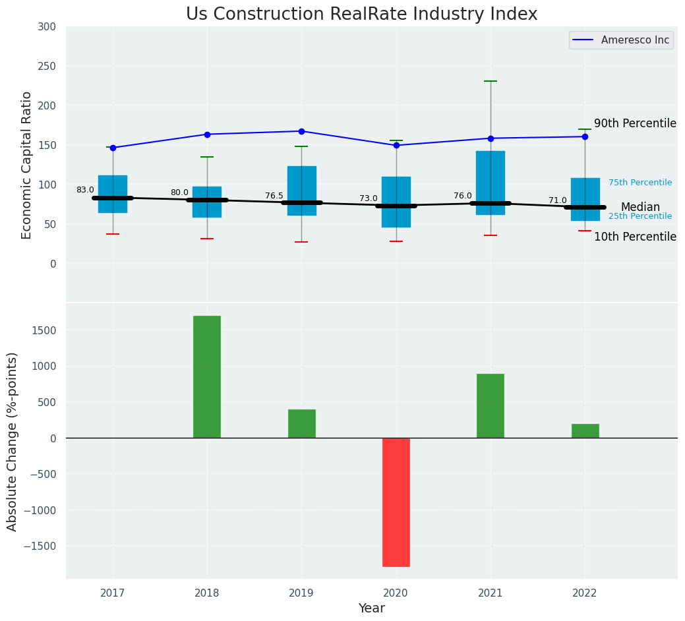Select the 71.0 median value label
This screenshot has height=621, width=685.
(558, 200)
